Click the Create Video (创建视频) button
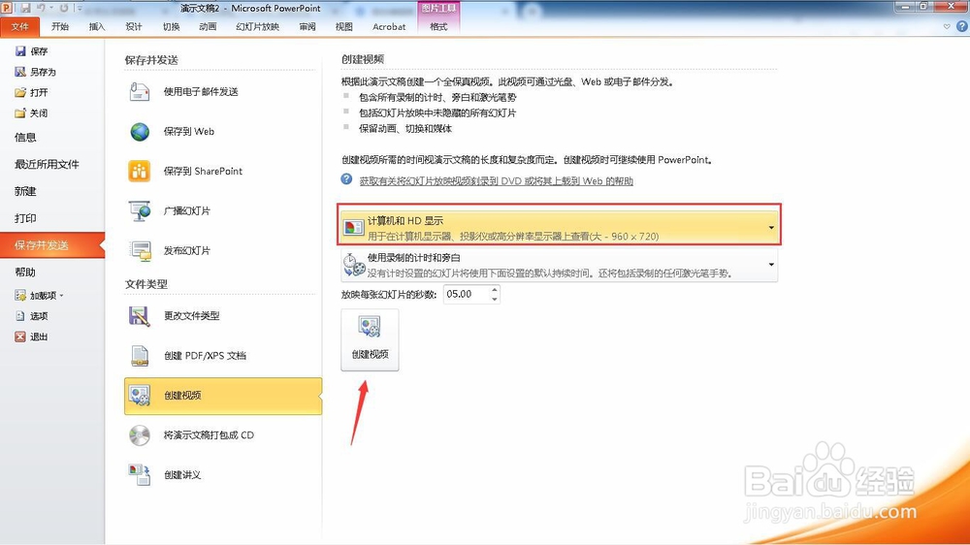970x545 pixels. (370, 339)
